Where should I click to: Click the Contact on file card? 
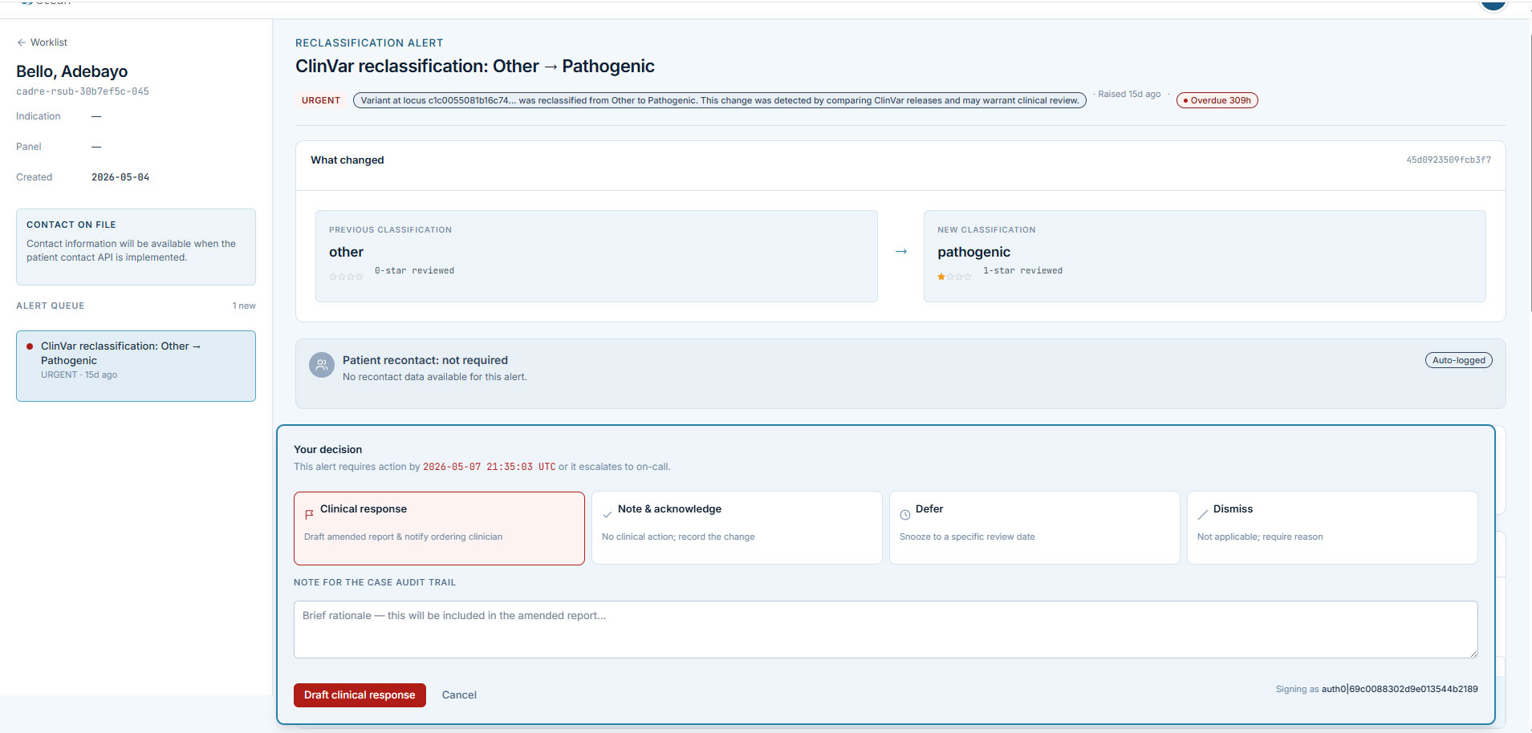click(x=136, y=247)
